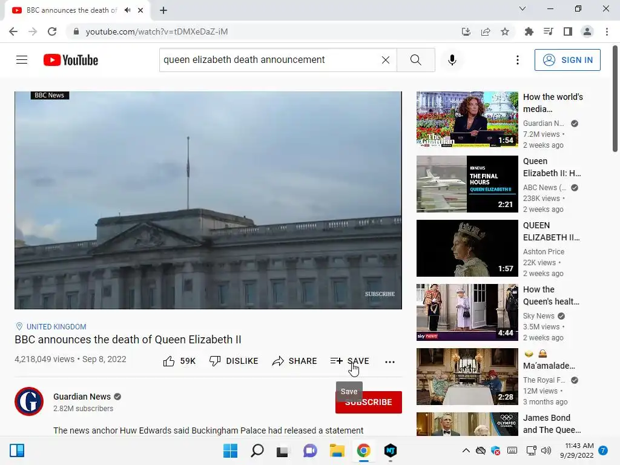Close the BBC announces tab
This screenshot has height=465, width=620.
click(140, 10)
